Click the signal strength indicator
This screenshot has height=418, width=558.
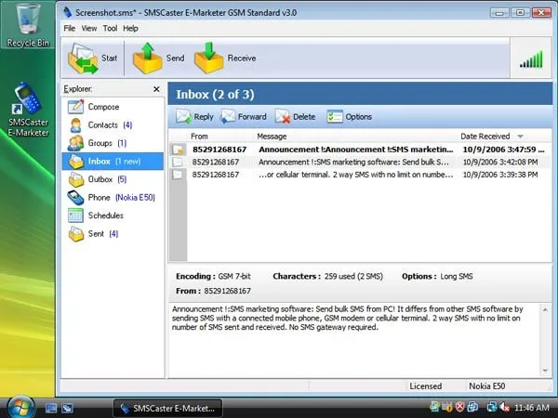(x=531, y=59)
